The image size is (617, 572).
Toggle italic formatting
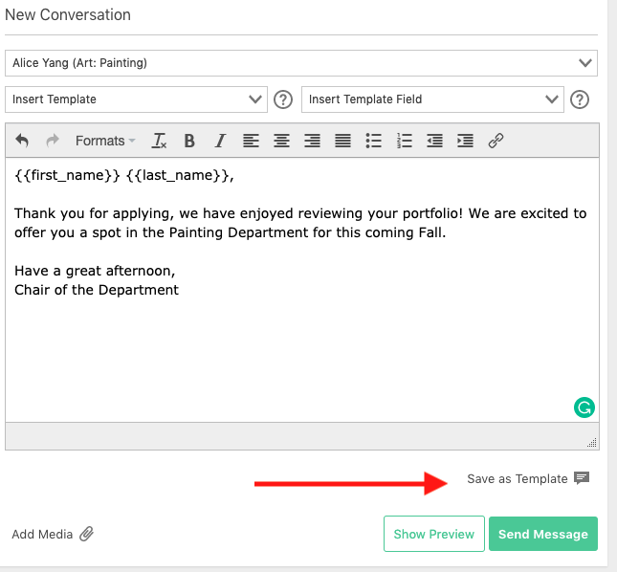[220, 141]
